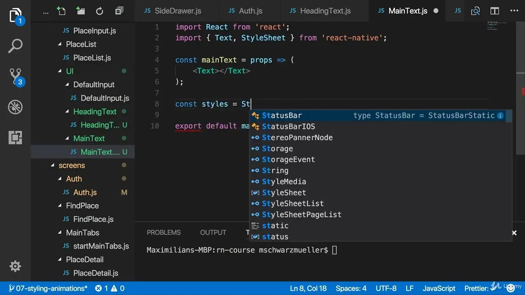525x295 pixels.
Task: Select StatusBar suggestion
Action: (377, 116)
